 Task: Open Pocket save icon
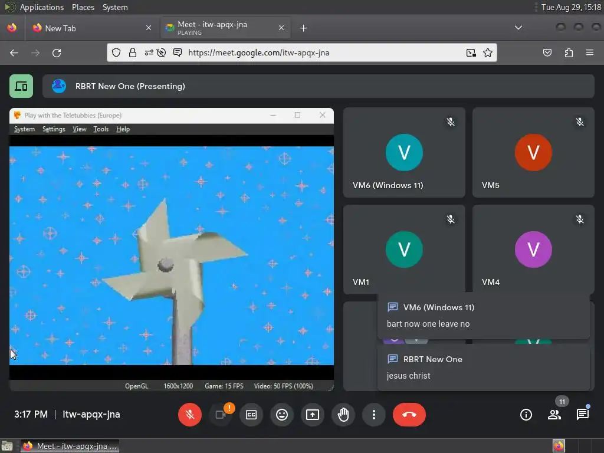click(547, 52)
